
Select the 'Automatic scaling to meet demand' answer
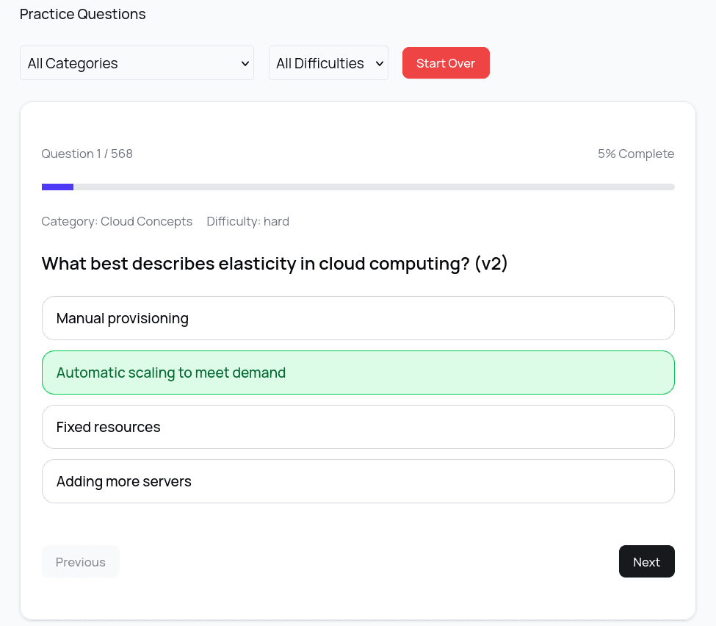pos(358,373)
